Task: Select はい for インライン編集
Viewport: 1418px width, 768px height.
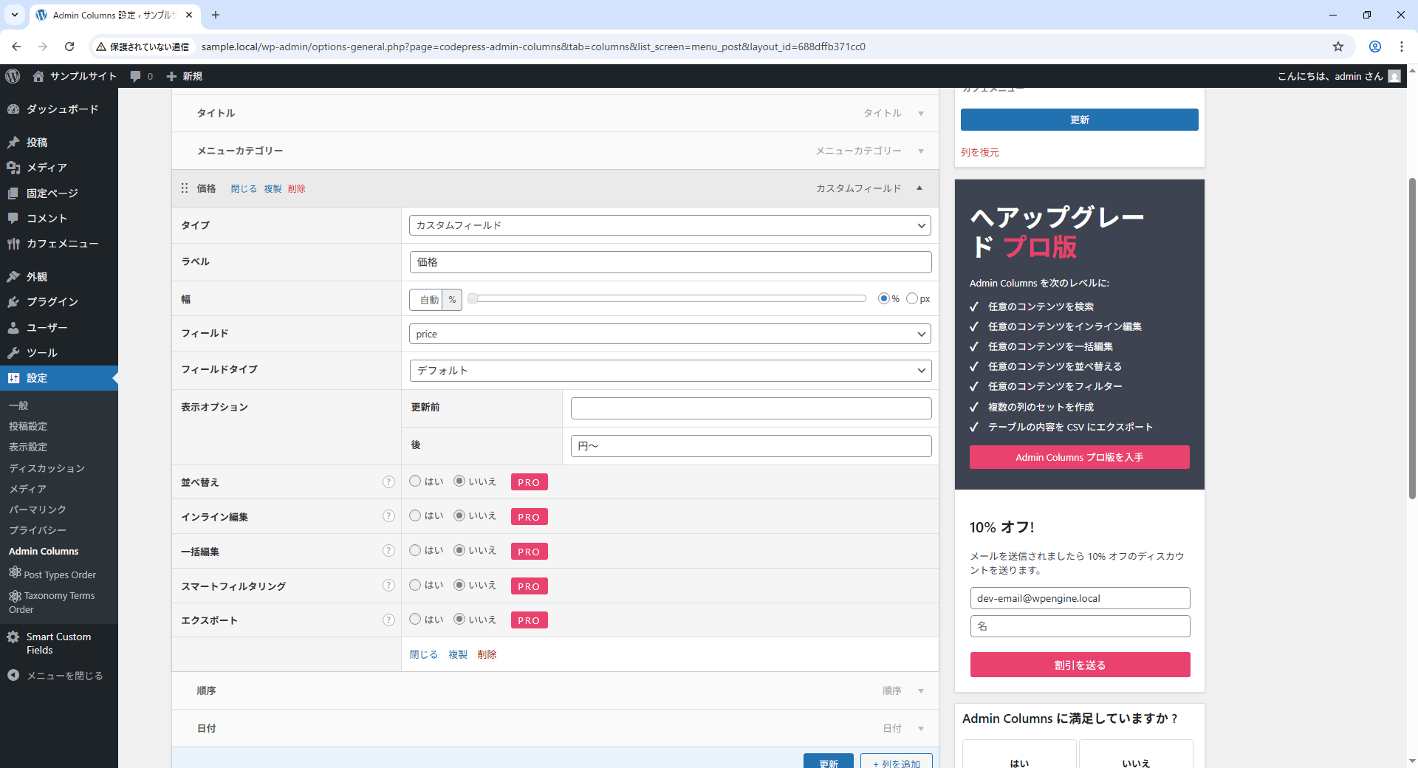Action: click(415, 515)
